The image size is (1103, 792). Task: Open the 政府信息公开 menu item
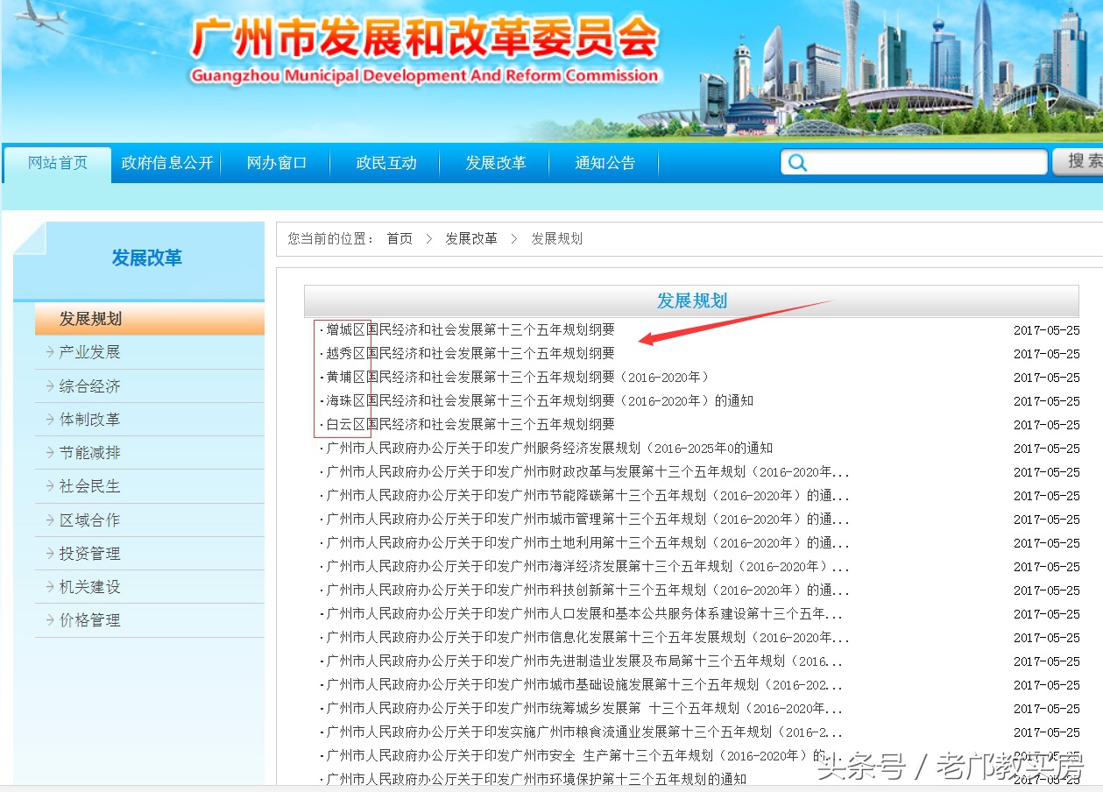167,164
